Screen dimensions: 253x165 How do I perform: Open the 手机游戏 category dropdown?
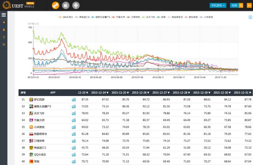click(218, 5)
